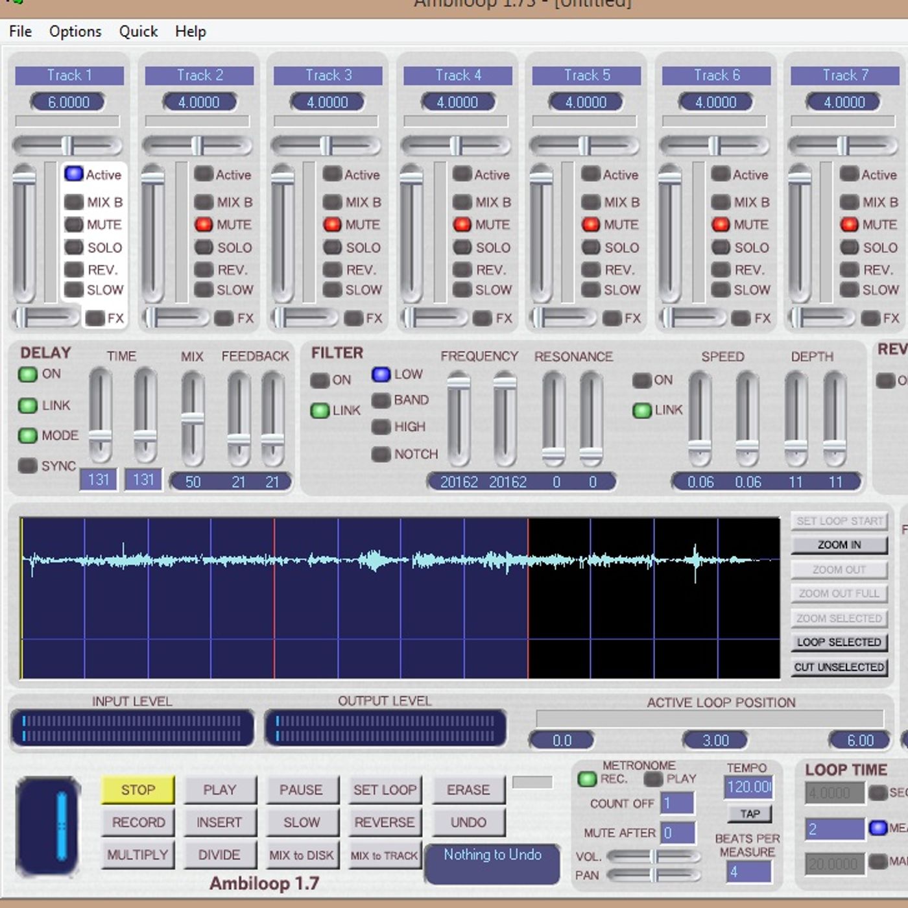Click the PAUSE button

tap(302, 790)
